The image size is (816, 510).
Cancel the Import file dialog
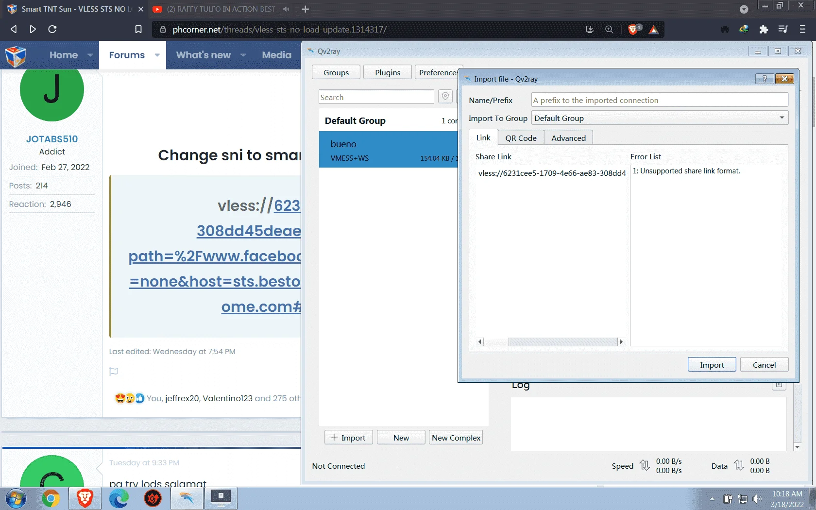click(764, 365)
